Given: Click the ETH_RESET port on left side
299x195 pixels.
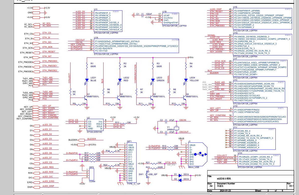Looking at the screenshot, I should pyautogui.click(x=36, y=53).
